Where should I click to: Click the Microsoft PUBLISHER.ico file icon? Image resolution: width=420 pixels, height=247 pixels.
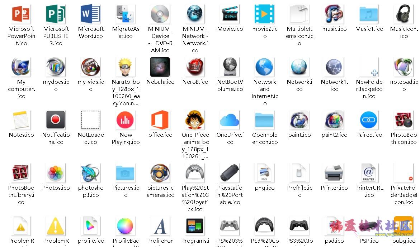point(56,14)
